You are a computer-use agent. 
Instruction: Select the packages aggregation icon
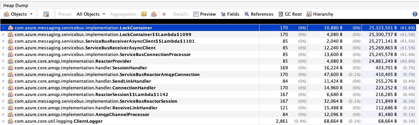point(144,14)
